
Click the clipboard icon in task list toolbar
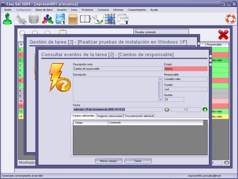tap(63, 32)
